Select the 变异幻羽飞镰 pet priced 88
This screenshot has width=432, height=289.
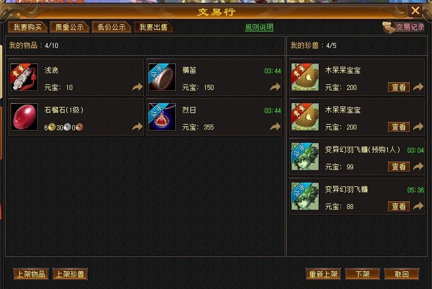pyautogui.click(x=305, y=196)
